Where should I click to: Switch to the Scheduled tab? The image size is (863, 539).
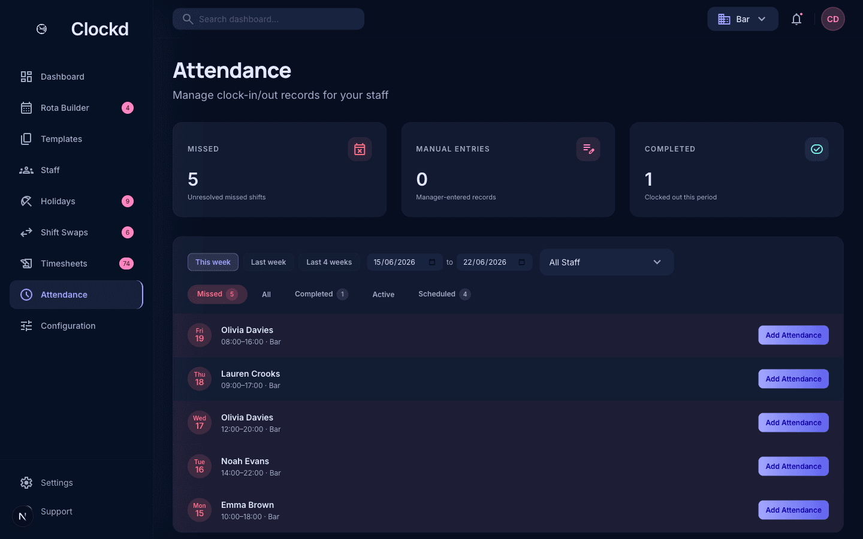coord(444,294)
